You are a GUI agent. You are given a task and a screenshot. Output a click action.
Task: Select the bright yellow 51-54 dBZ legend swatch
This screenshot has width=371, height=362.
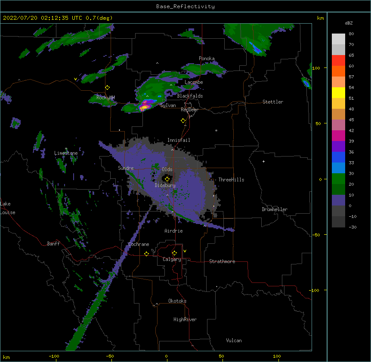338,92
